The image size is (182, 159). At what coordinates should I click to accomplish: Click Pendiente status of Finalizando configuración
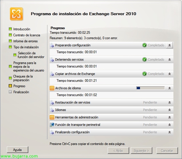[150, 132]
